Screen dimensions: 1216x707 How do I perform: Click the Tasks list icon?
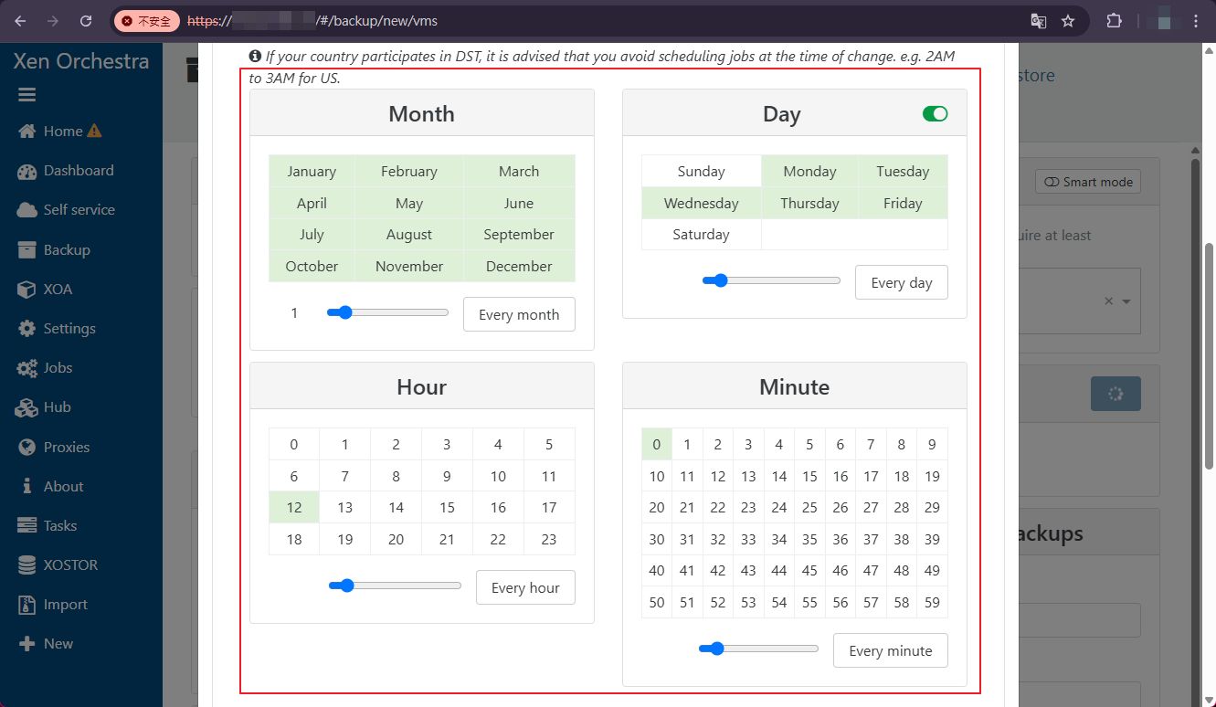click(x=27, y=526)
